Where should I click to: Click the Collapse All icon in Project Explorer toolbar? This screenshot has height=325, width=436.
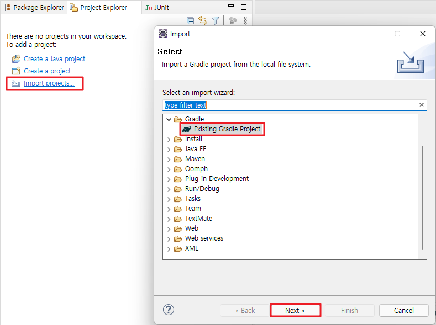[191, 20]
